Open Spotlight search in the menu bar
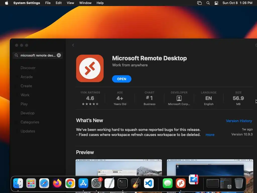The width and height of the screenshot is (257, 193). [208, 3]
